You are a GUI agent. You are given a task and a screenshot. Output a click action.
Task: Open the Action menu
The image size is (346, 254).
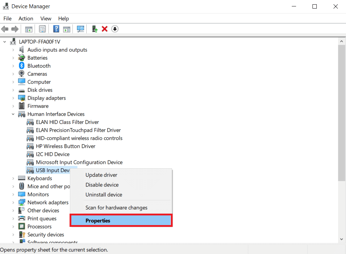(x=26, y=18)
